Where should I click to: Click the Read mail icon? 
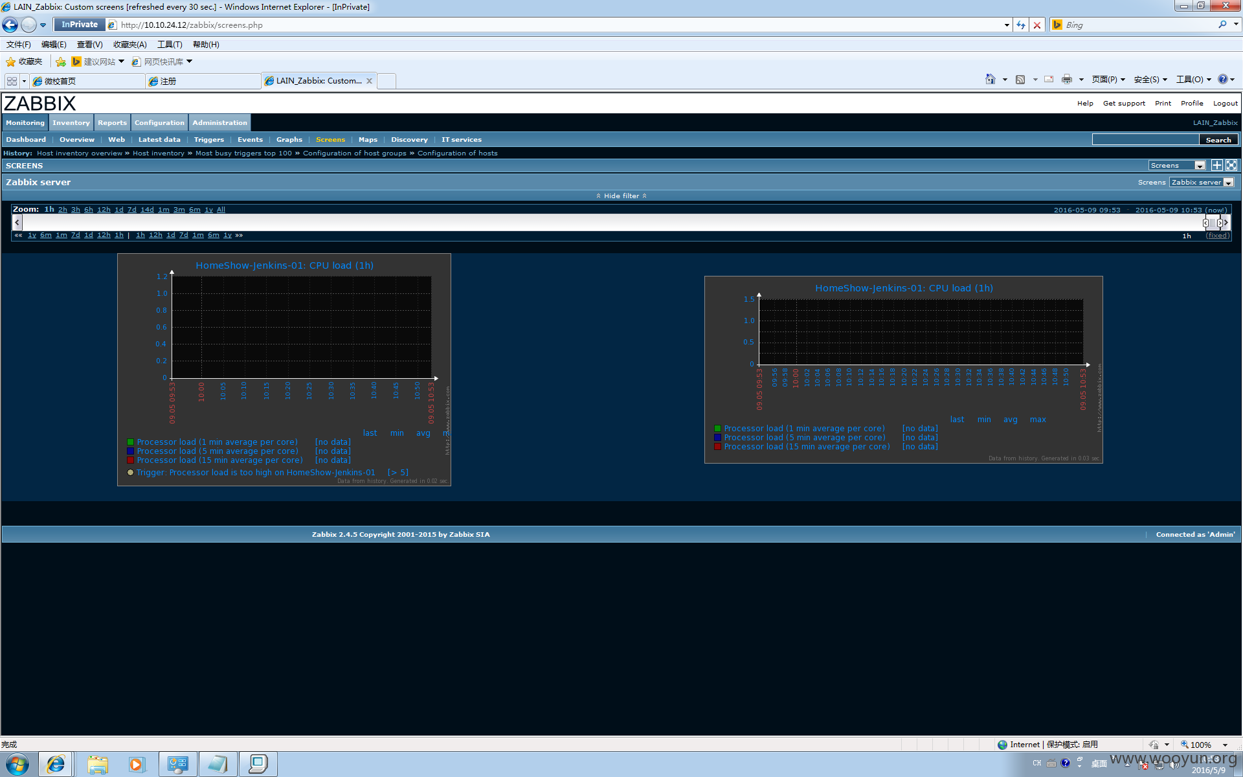pos(1049,79)
